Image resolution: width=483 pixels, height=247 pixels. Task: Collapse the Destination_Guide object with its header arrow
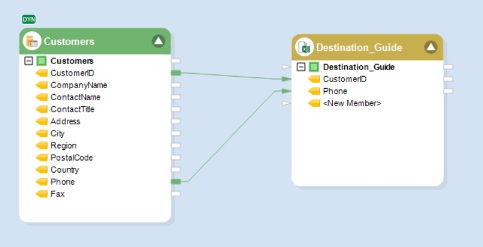(430, 47)
